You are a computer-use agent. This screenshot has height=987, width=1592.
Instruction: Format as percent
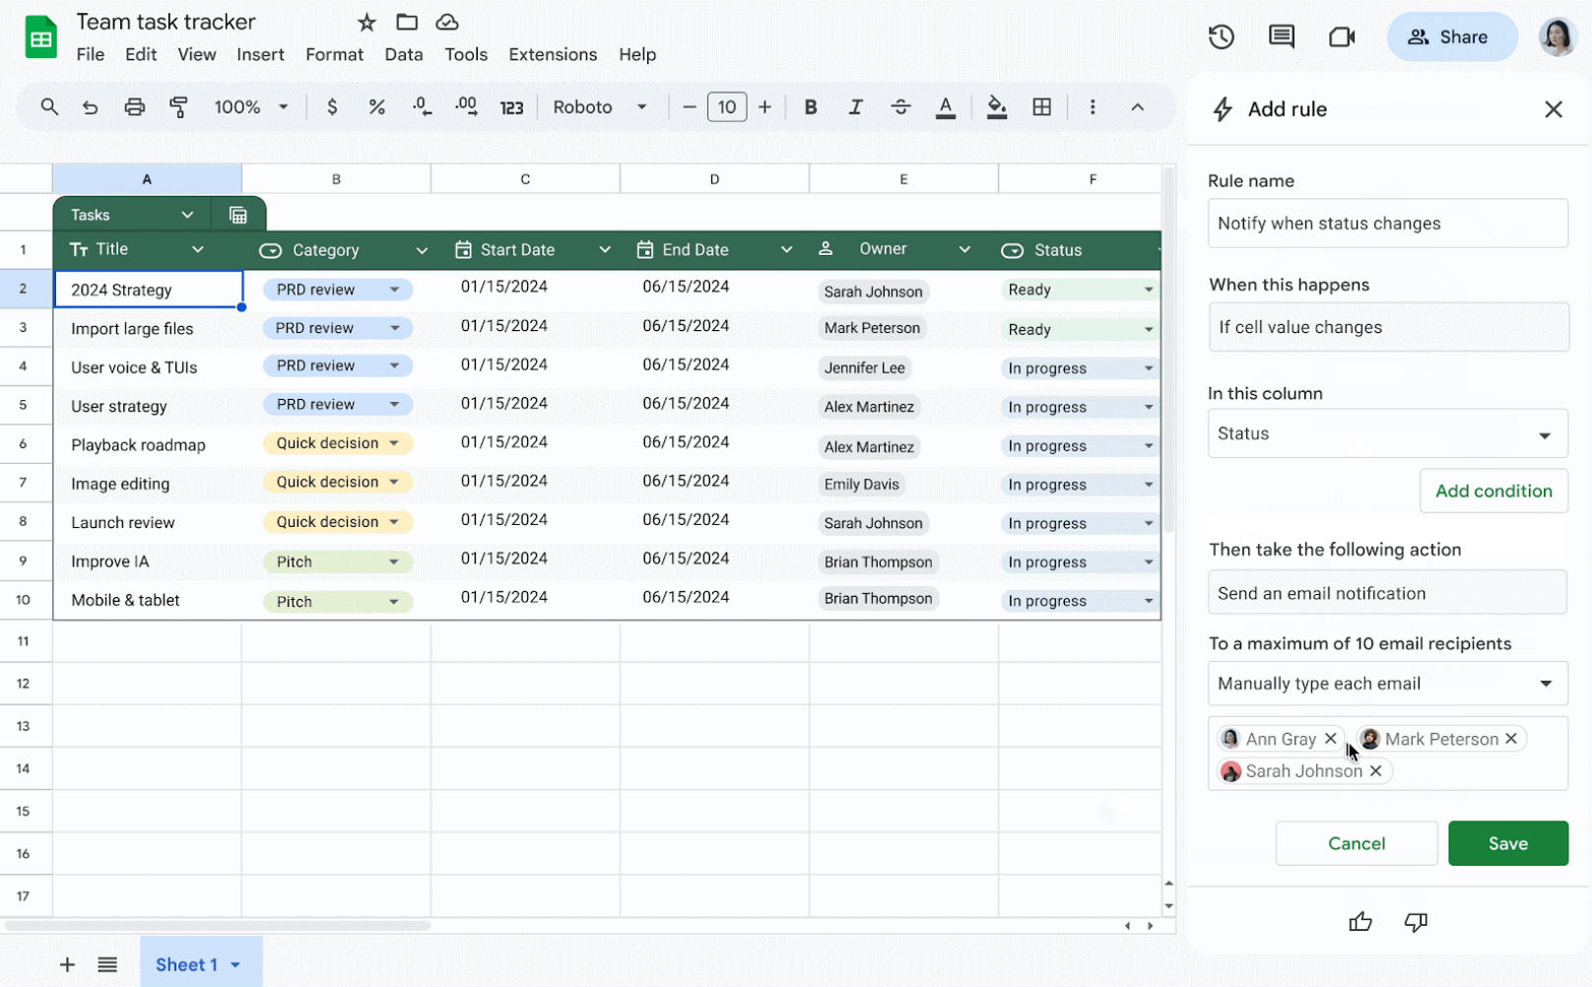376,106
